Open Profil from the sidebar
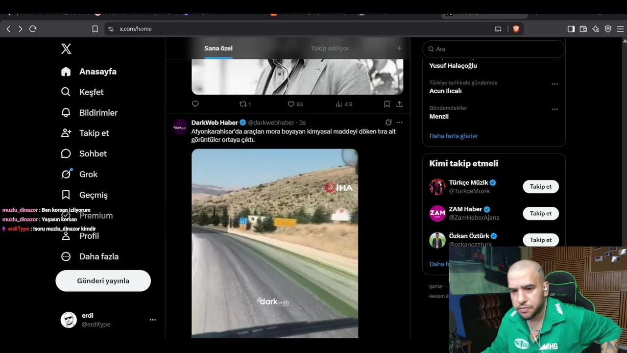The image size is (627, 353). (x=80, y=236)
